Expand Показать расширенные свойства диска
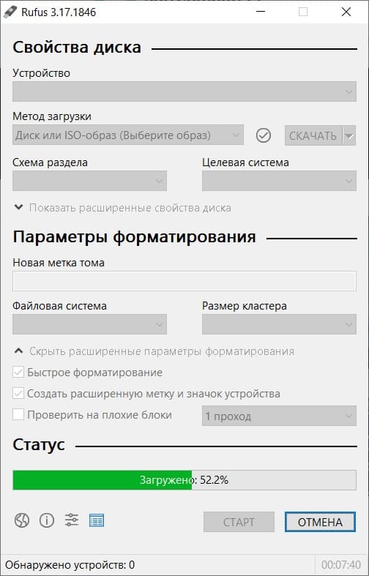Viewport: 369px width, 576px height. click(122, 208)
